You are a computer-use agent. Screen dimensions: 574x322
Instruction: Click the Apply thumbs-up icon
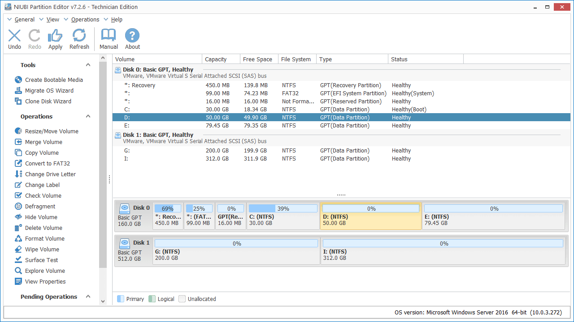pos(55,36)
